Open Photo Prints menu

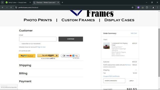[x=38, y=20]
